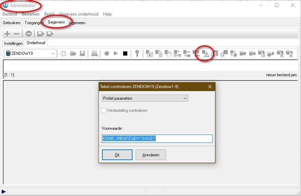
Task: Click the database with left arrow icon
Action: [x=252, y=53]
